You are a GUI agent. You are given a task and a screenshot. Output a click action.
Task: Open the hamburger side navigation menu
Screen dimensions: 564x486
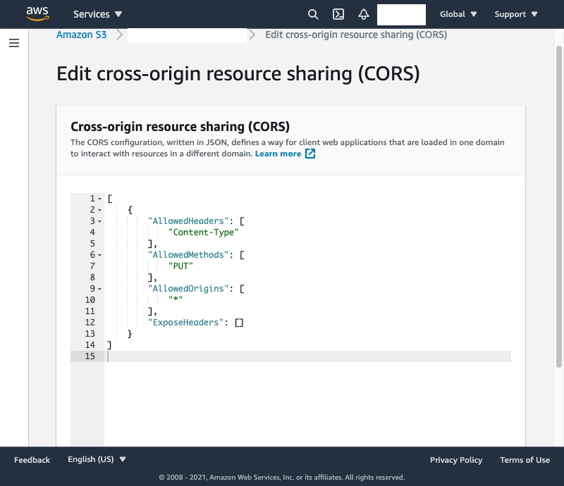tap(14, 43)
